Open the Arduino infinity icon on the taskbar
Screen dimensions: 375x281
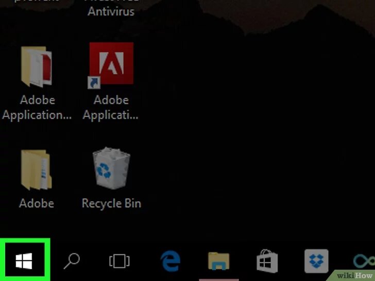(365, 261)
